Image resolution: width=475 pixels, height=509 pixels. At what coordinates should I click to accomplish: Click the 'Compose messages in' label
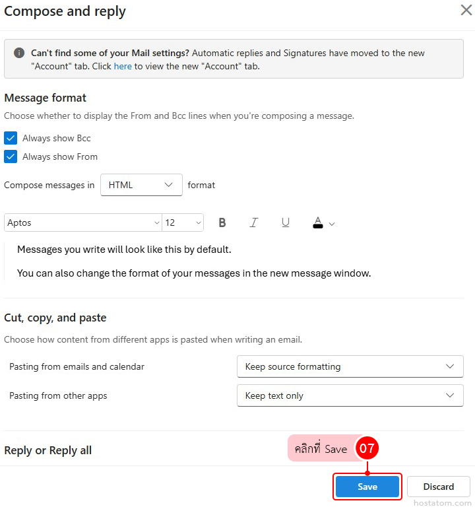[49, 185]
